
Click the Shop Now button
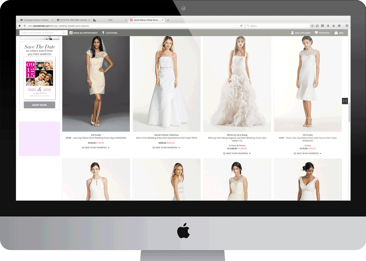click(x=39, y=105)
